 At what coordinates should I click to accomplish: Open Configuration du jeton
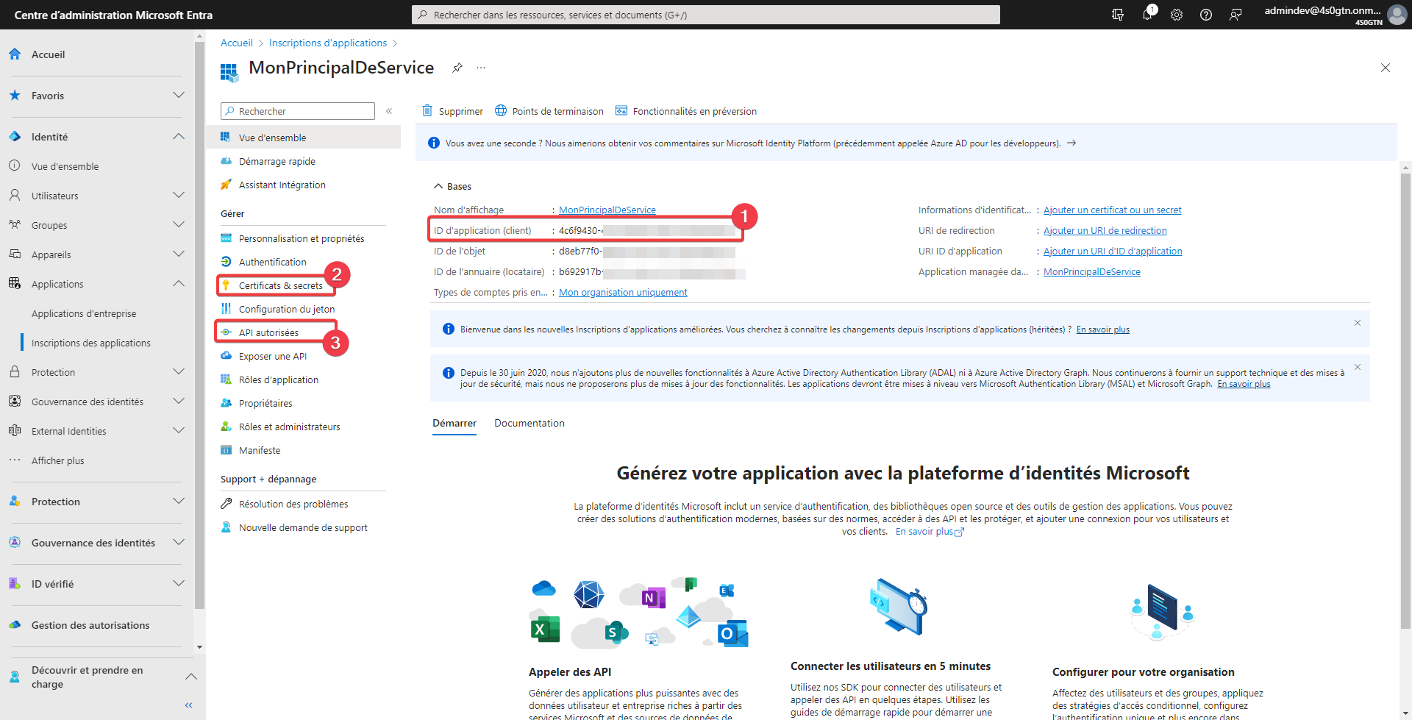point(287,309)
